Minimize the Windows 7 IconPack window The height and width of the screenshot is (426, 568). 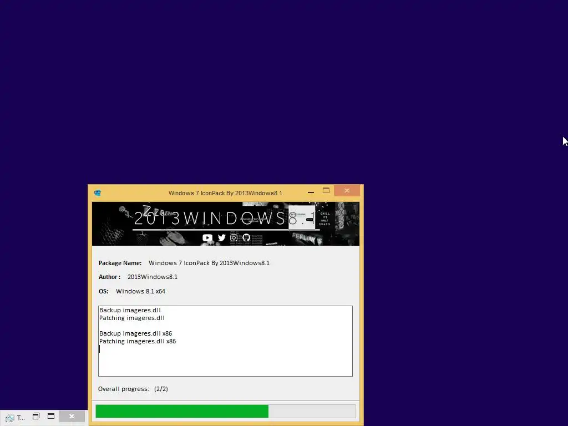tap(311, 192)
